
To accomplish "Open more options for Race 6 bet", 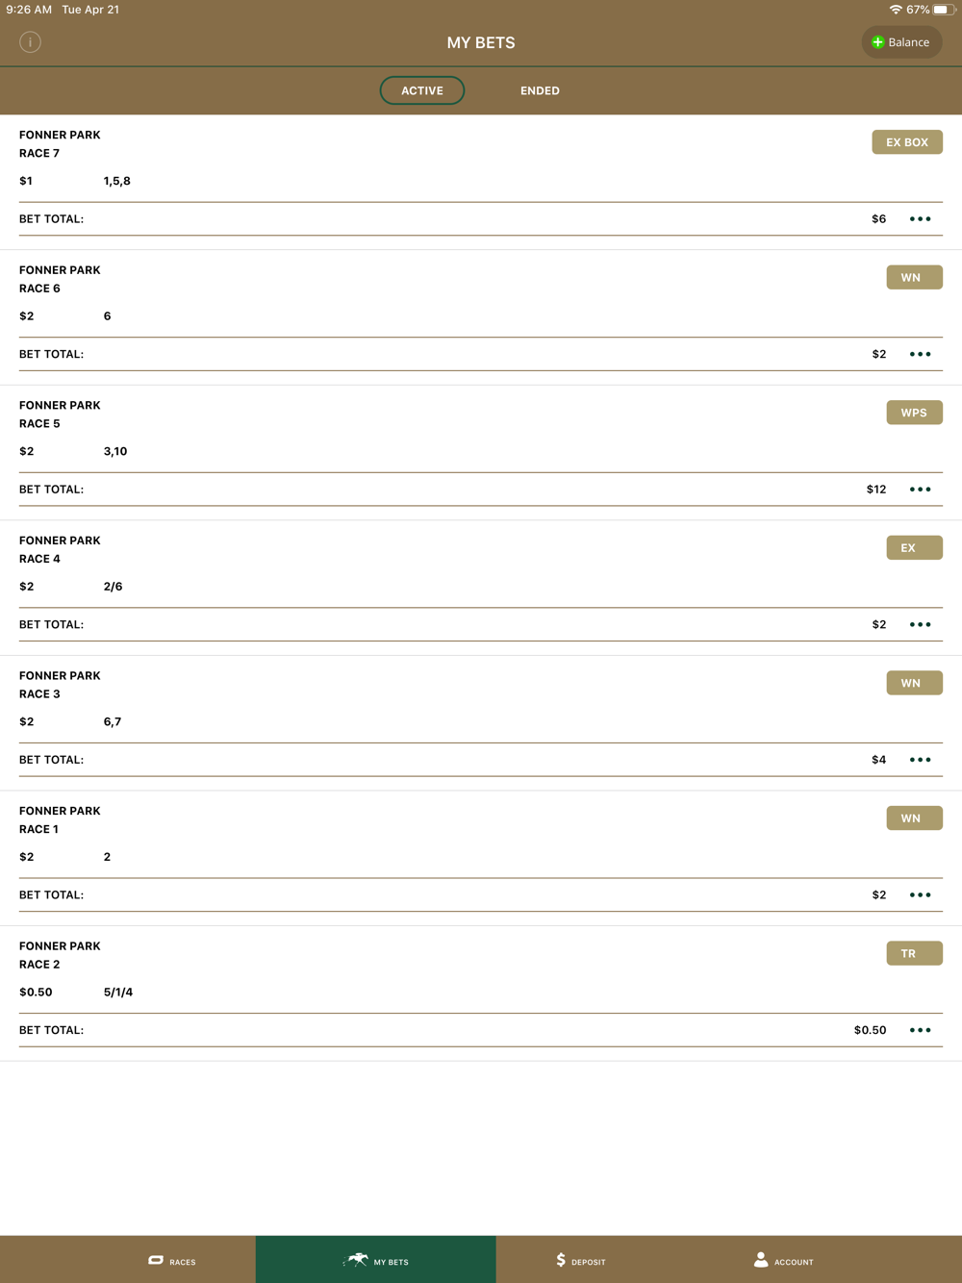I will click(921, 354).
